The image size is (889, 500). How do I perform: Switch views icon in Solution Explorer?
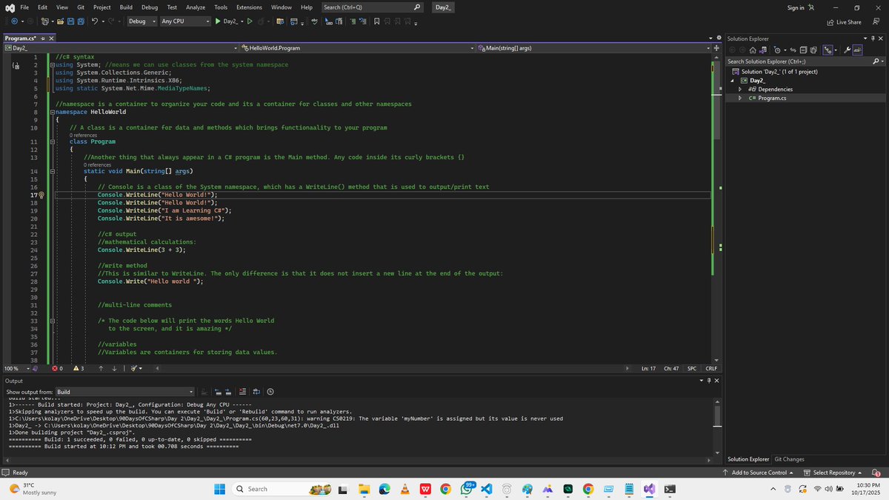tap(763, 50)
